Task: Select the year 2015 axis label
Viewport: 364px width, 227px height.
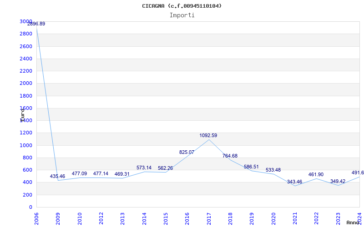Action: (166, 219)
